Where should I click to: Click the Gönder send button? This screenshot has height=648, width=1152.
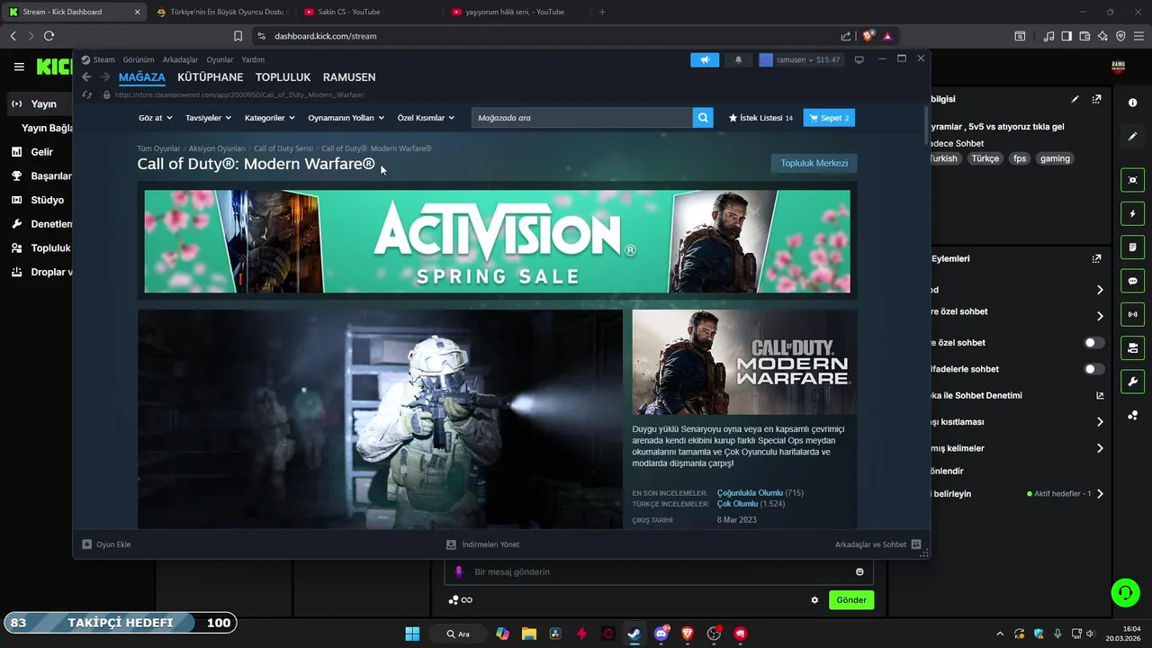point(851,600)
